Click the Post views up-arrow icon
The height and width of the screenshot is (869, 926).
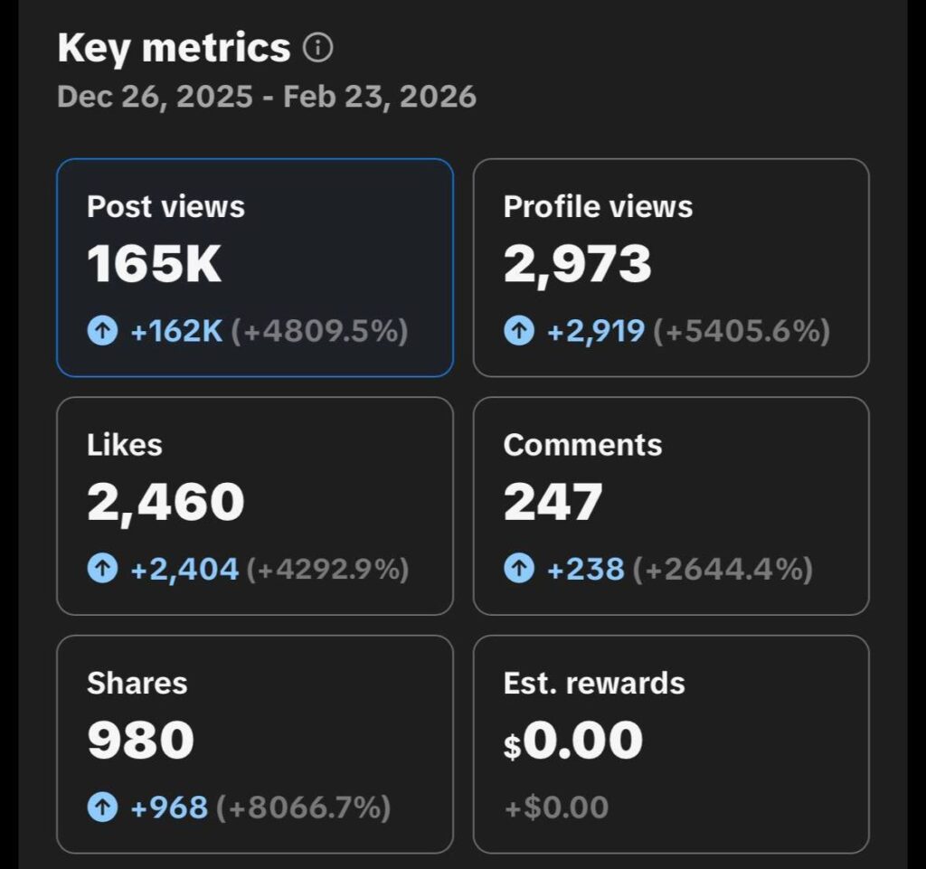pyautogui.click(x=102, y=332)
